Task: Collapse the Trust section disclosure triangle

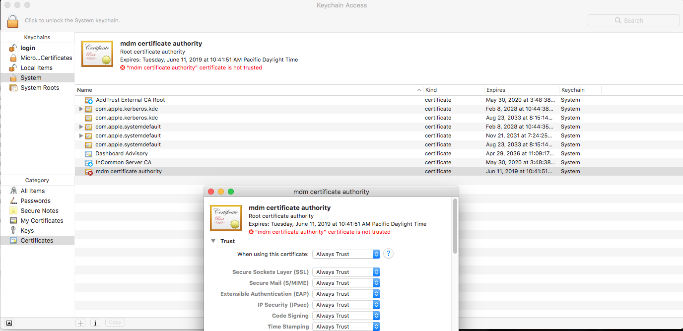Action: 213,241
